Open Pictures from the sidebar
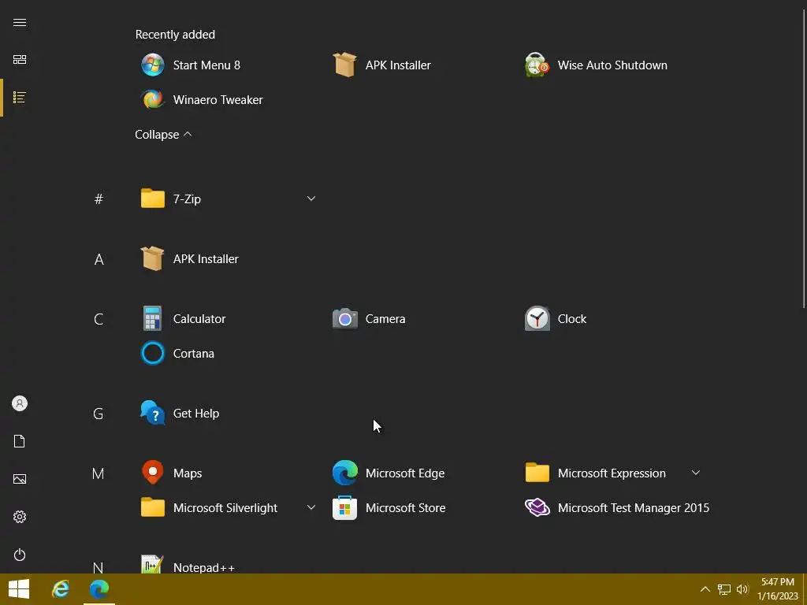Image resolution: width=807 pixels, height=605 pixels. tap(20, 479)
